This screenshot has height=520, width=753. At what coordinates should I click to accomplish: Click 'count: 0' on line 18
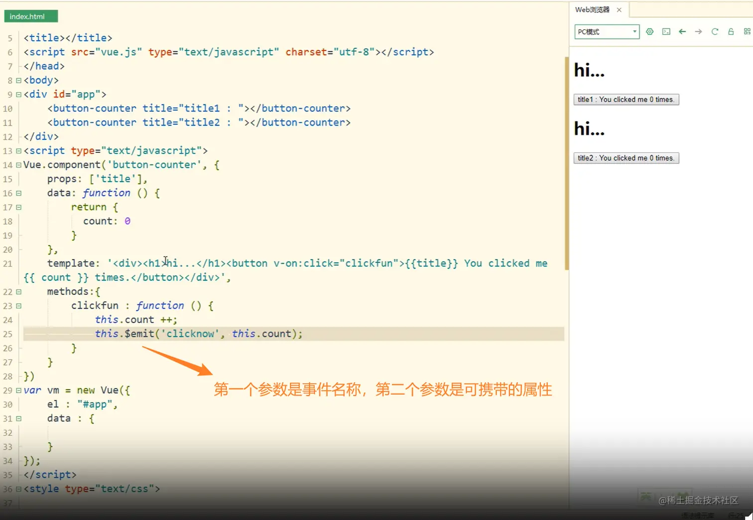click(x=107, y=221)
